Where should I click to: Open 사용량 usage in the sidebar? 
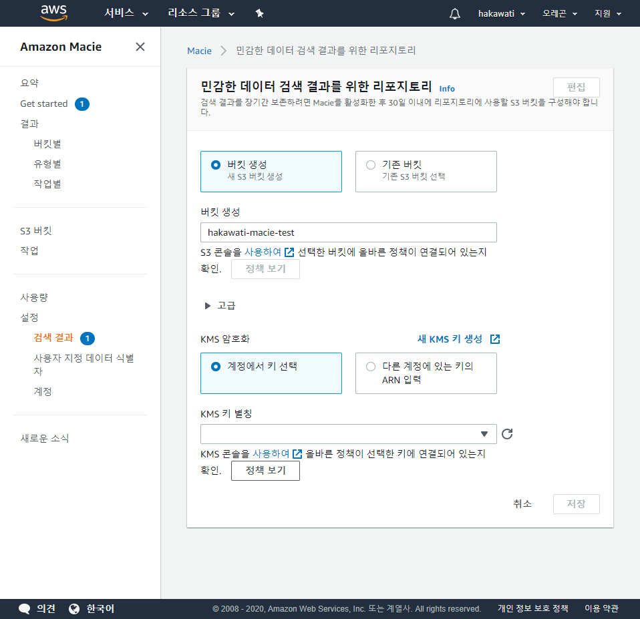pyautogui.click(x=34, y=297)
